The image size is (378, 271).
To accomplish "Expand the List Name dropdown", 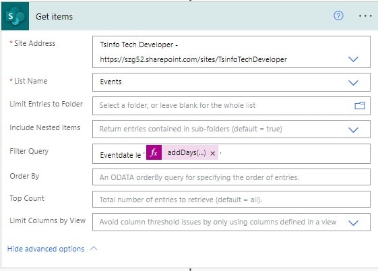I will (353, 83).
